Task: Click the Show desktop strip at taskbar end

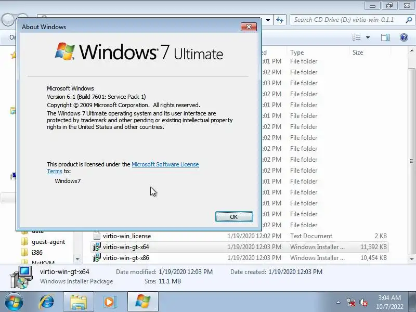Action: tap(413, 302)
